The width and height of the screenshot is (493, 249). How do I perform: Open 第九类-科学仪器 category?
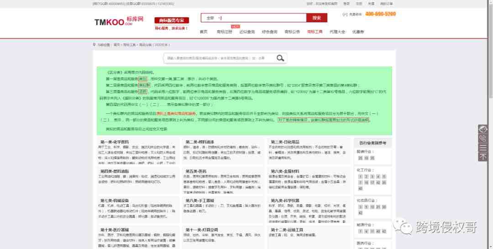(x=285, y=201)
